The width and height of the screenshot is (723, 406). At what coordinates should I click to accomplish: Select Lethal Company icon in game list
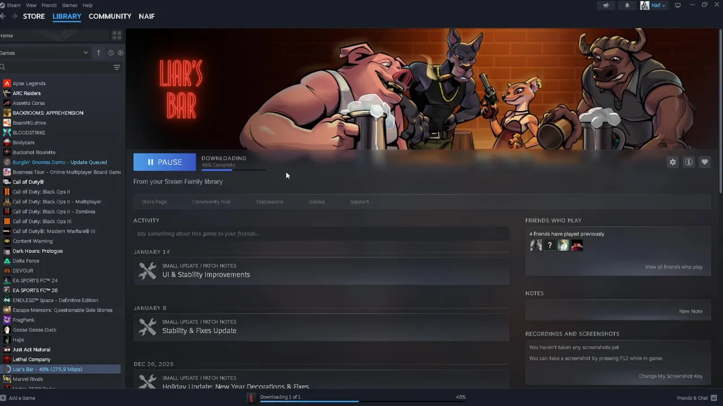point(7,359)
